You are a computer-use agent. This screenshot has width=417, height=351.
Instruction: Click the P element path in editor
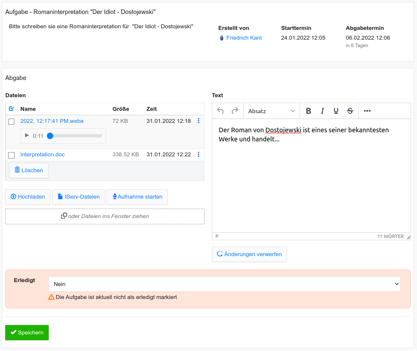tap(217, 236)
